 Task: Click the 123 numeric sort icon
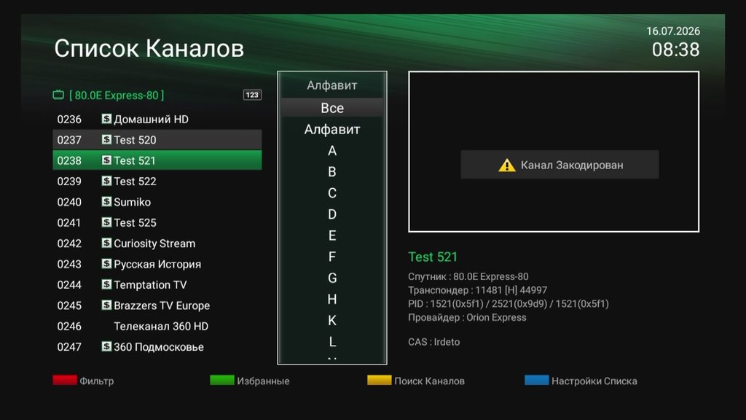[252, 95]
